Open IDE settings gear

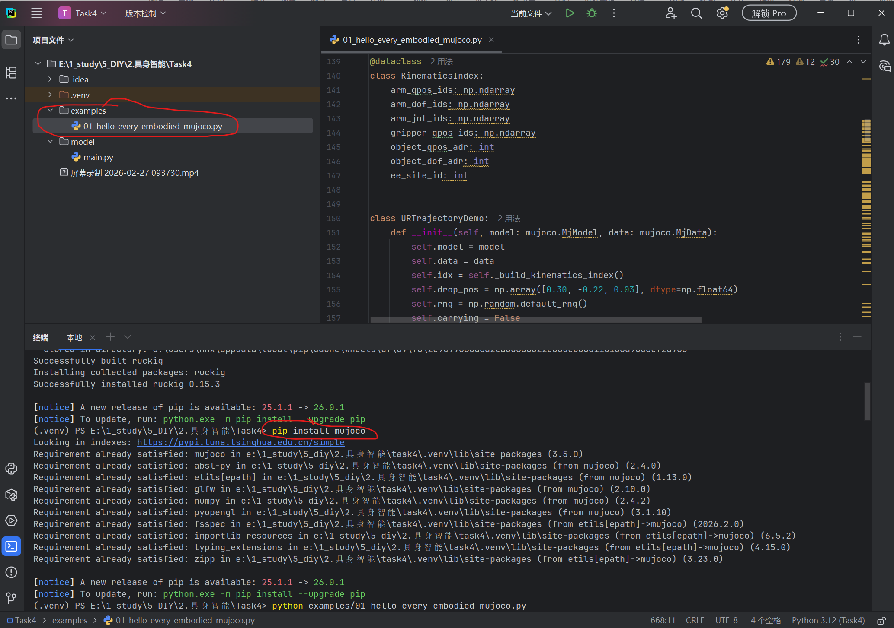[x=722, y=13]
